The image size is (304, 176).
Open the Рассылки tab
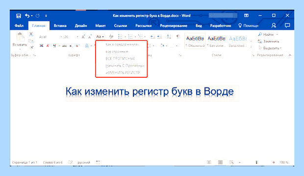144,26
